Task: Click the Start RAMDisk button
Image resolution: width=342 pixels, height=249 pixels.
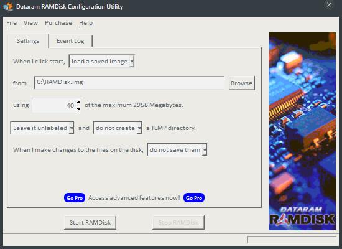Action: pyautogui.click(x=90, y=222)
